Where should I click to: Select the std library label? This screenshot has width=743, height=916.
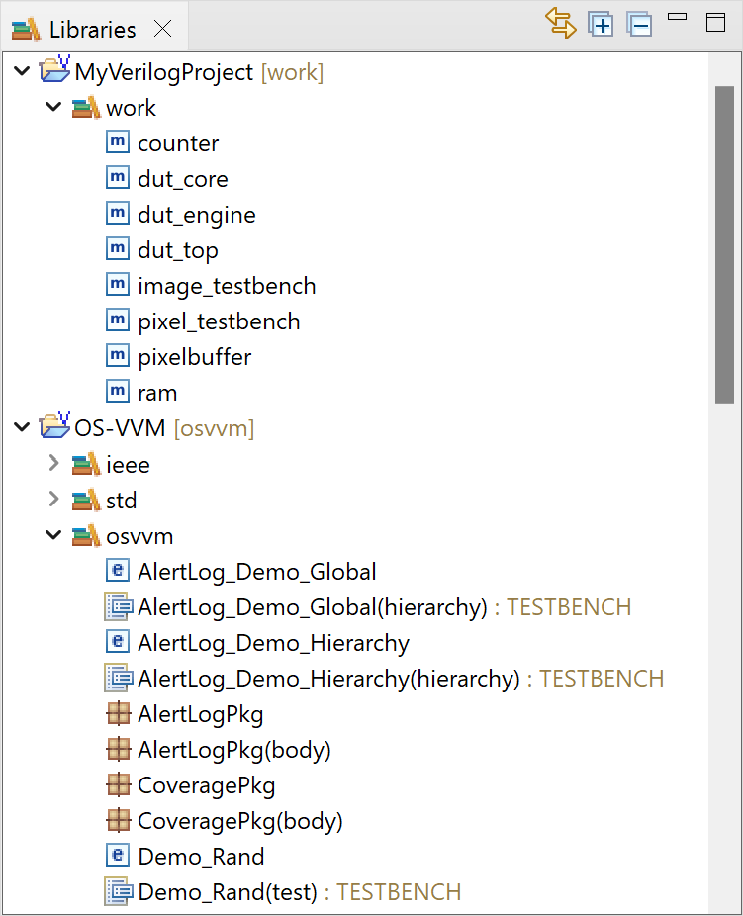coord(122,501)
